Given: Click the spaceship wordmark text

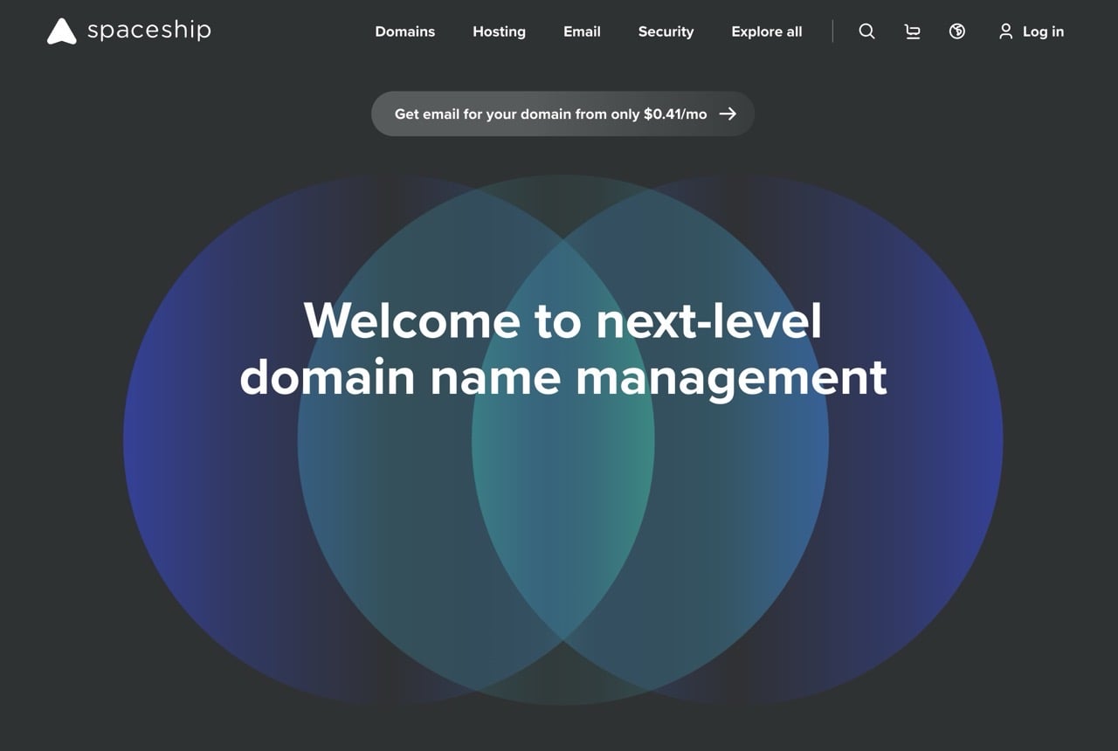Looking at the screenshot, I should tap(149, 31).
